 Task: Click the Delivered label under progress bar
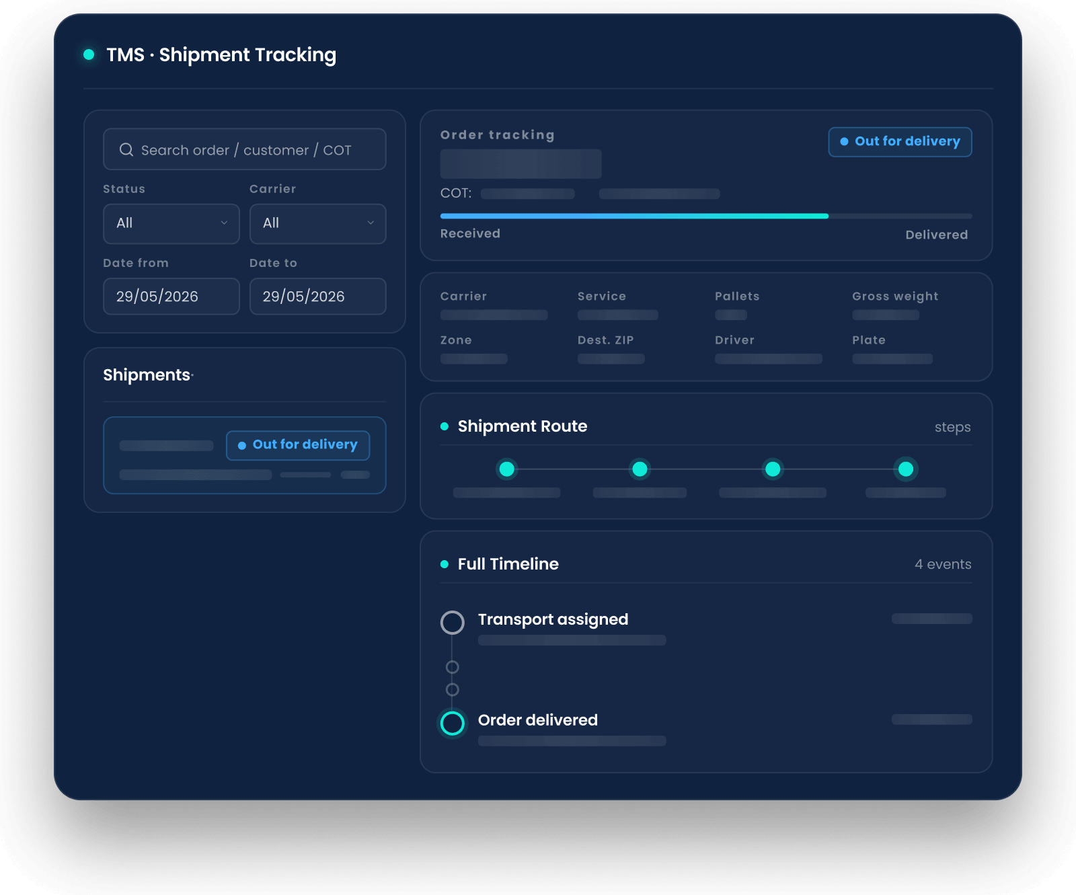tap(936, 235)
